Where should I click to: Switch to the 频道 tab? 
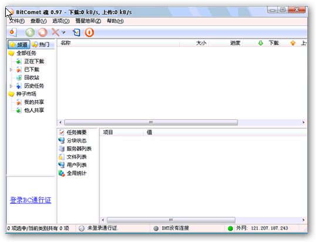click(19, 45)
